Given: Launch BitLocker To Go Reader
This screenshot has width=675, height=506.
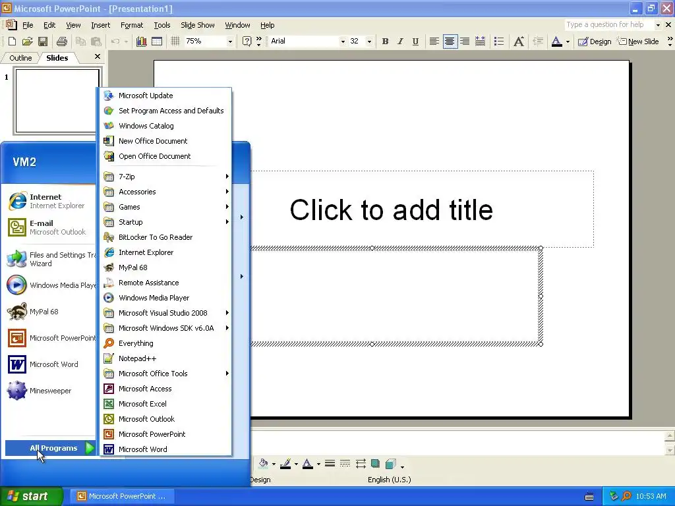Looking at the screenshot, I should (165, 237).
